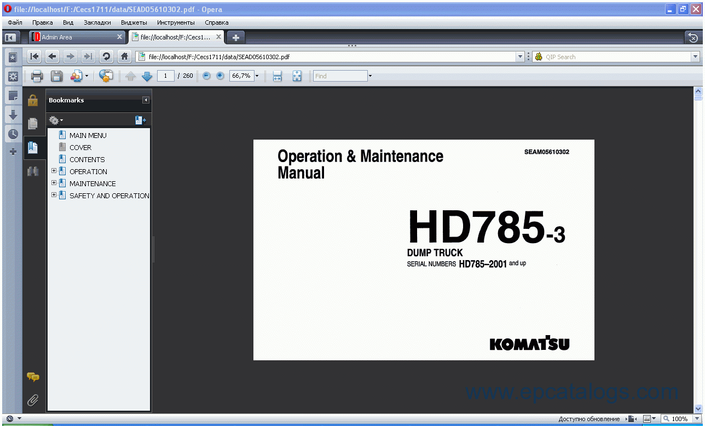This screenshot has height=426, width=705.
Task: Open the Инструменты menu
Action: click(176, 22)
